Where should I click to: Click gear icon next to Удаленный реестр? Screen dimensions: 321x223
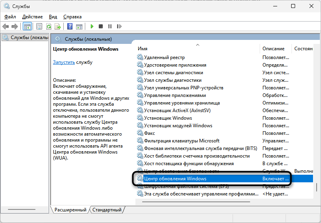click(140, 57)
